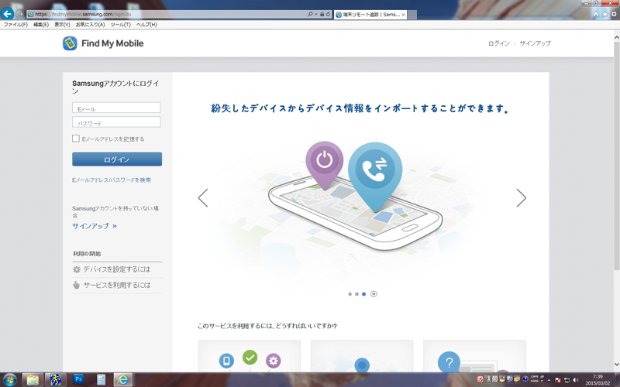Image resolution: width=620 pixels, height=387 pixels.
Task: Select the first carousel dot
Action: click(x=350, y=294)
